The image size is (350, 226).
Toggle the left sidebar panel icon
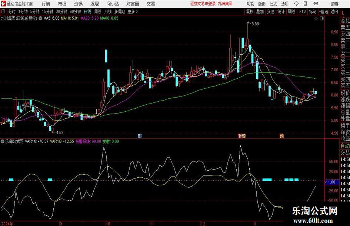[3, 12]
